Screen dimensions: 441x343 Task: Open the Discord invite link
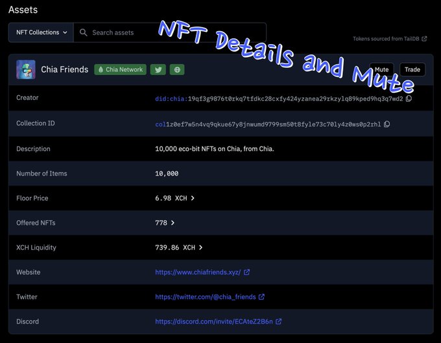[214, 322]
